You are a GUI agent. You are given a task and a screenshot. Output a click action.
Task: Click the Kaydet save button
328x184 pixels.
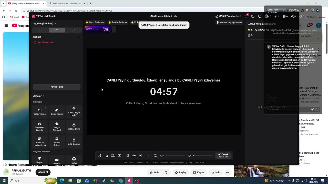click(x=199, y=172)
